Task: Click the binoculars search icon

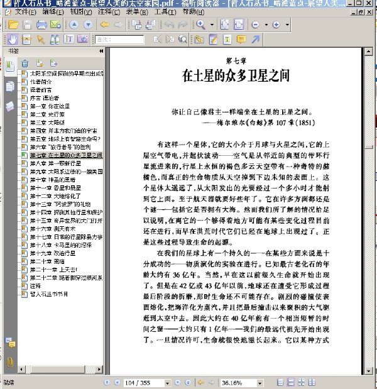Action: point(55,39)
